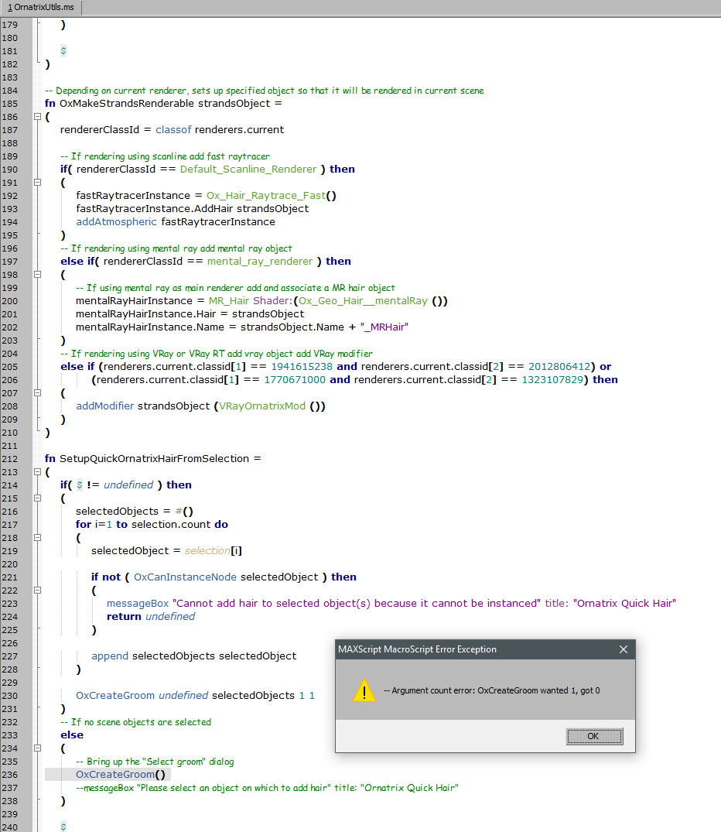721x832 pixels.
Task: Collapse fold marker at line 186
Action: point(36,116)
